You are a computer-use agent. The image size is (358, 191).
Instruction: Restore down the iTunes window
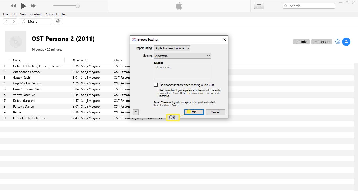click(347, 2)
